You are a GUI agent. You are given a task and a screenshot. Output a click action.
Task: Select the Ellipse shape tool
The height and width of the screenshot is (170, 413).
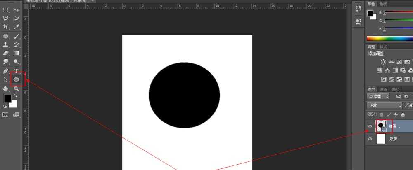17,79
